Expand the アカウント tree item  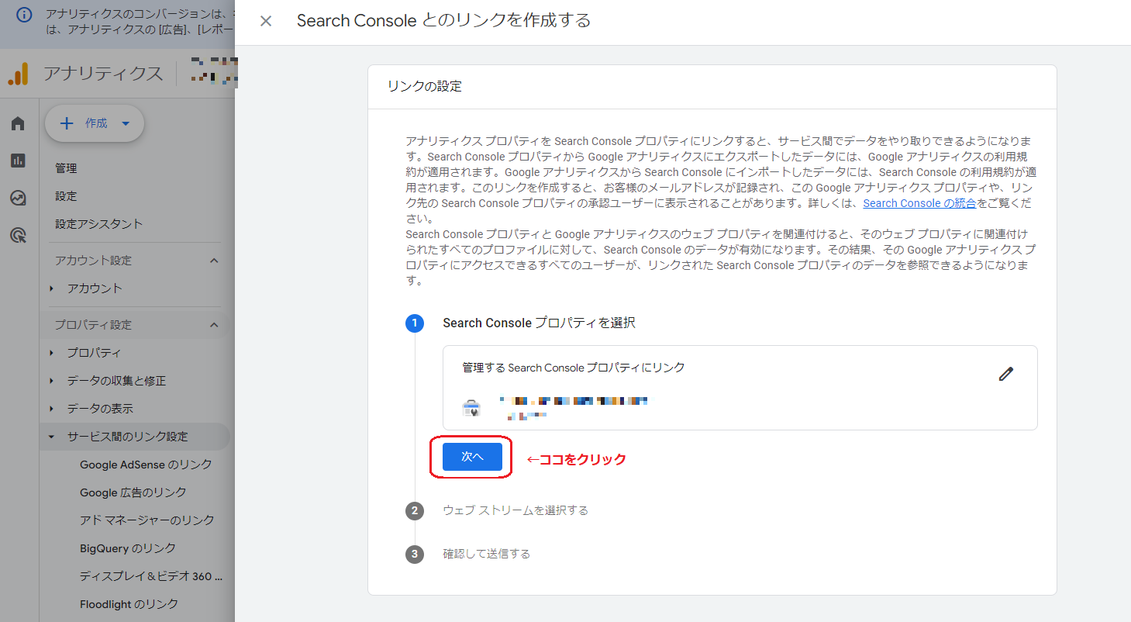click(52, 288)
